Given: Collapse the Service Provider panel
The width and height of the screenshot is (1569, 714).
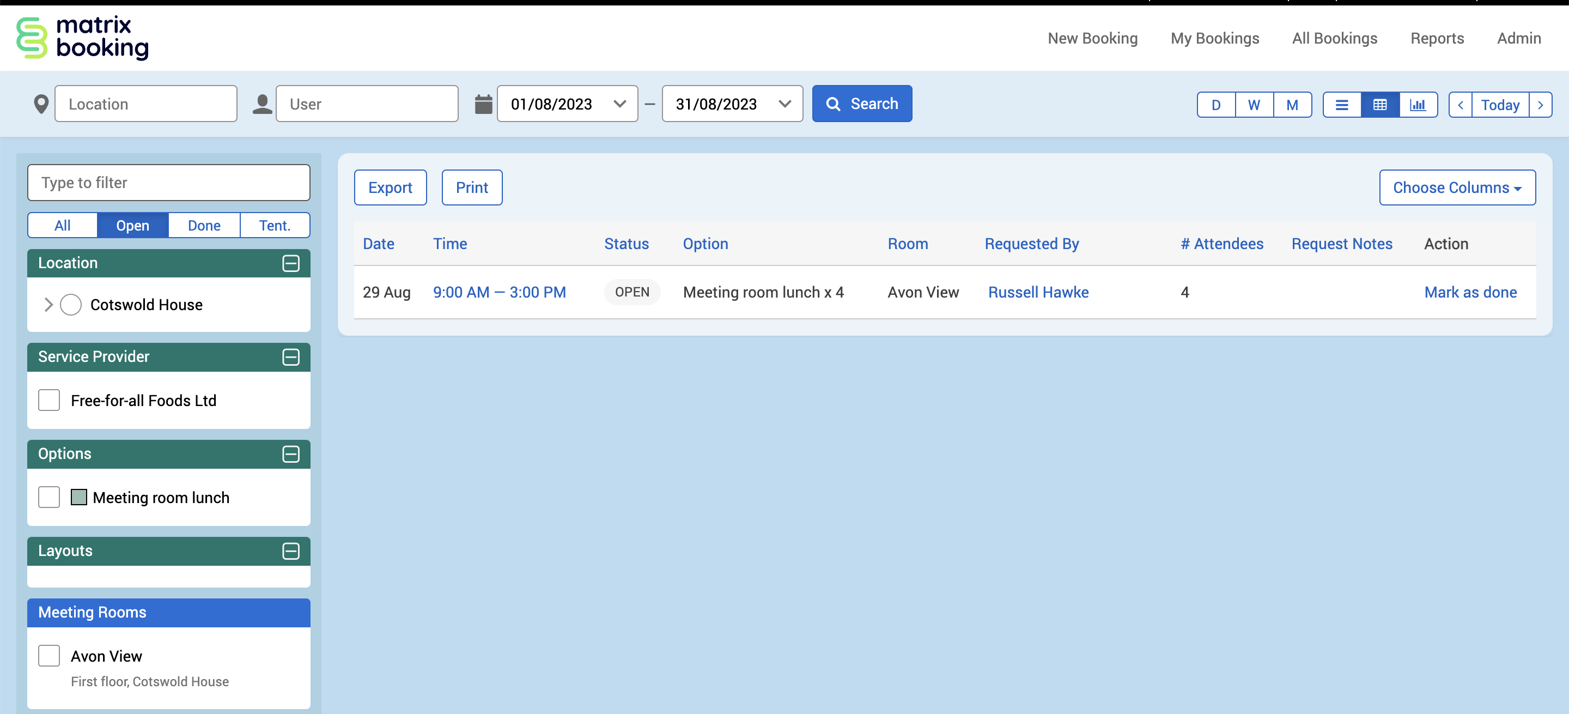Looking at the screenshot, I should tap(290, 357).
